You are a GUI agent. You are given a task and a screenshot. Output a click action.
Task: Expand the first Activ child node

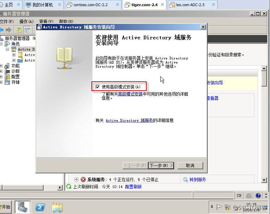coord(14,55)
